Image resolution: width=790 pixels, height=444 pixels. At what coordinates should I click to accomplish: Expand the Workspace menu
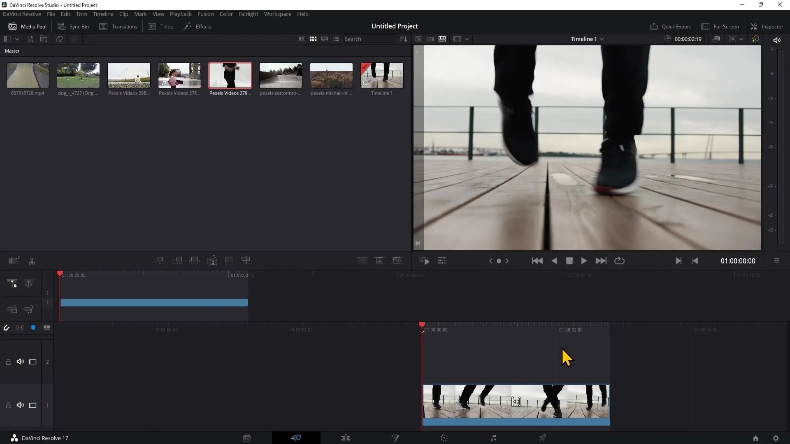coord(277,14)
